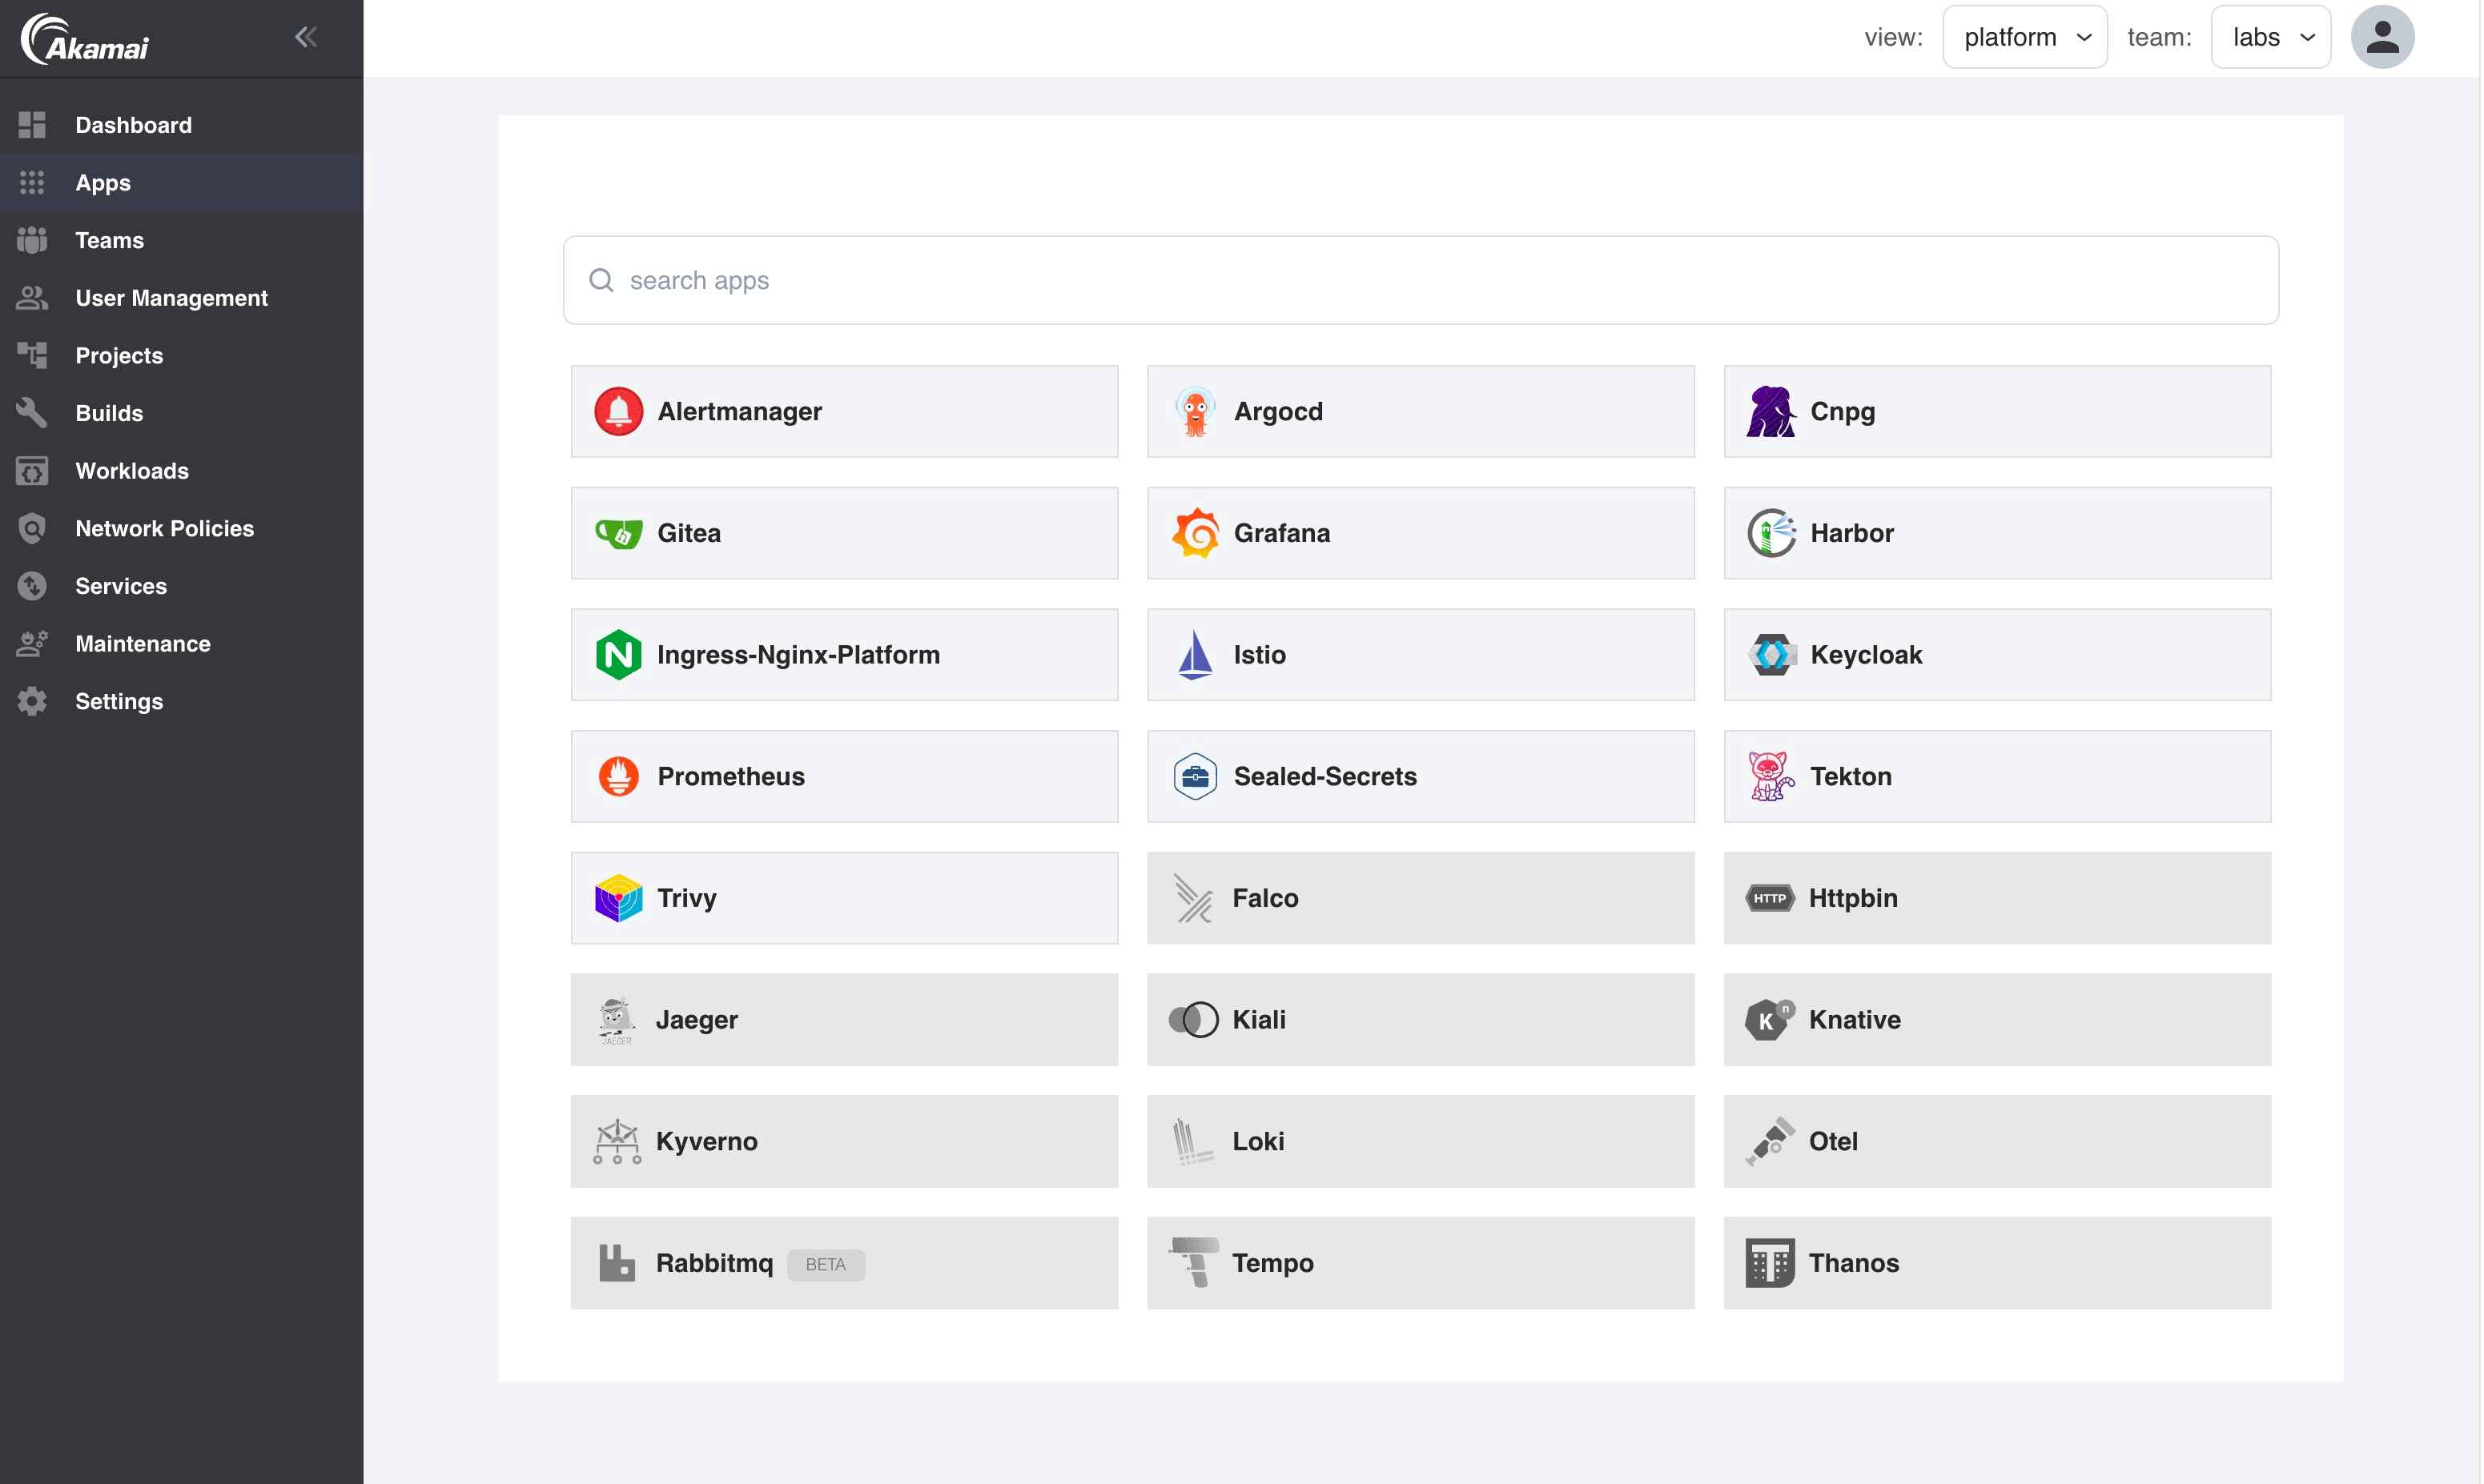The width and height of the screenshot is (2484, 1484).
Task: Click the Rabbitmq BETA badge
Action: pos(826,1264)
